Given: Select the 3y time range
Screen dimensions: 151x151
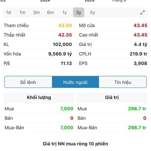Looking at the screenshot, I should (x=79, y=12).
